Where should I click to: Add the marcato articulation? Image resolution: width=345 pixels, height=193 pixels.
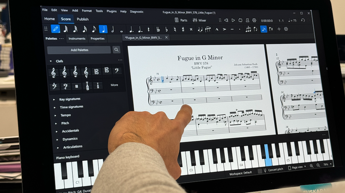pos(217,29)
